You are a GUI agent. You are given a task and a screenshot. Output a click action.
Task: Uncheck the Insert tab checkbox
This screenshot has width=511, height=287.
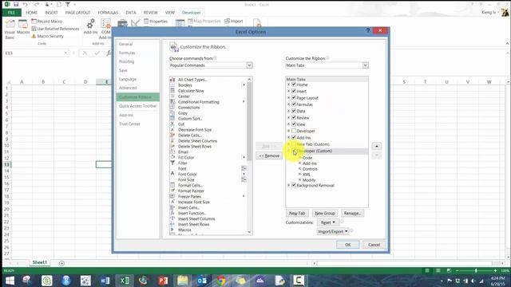point(294,91)
